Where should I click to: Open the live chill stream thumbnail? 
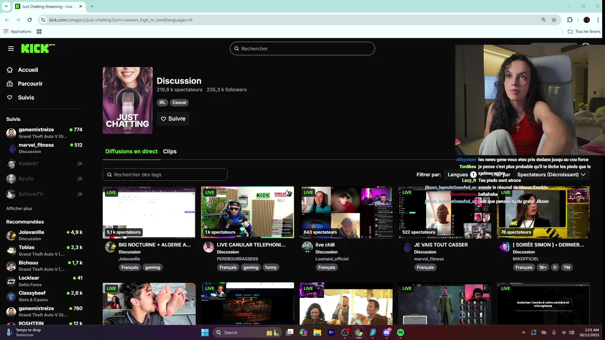(346, 212)
